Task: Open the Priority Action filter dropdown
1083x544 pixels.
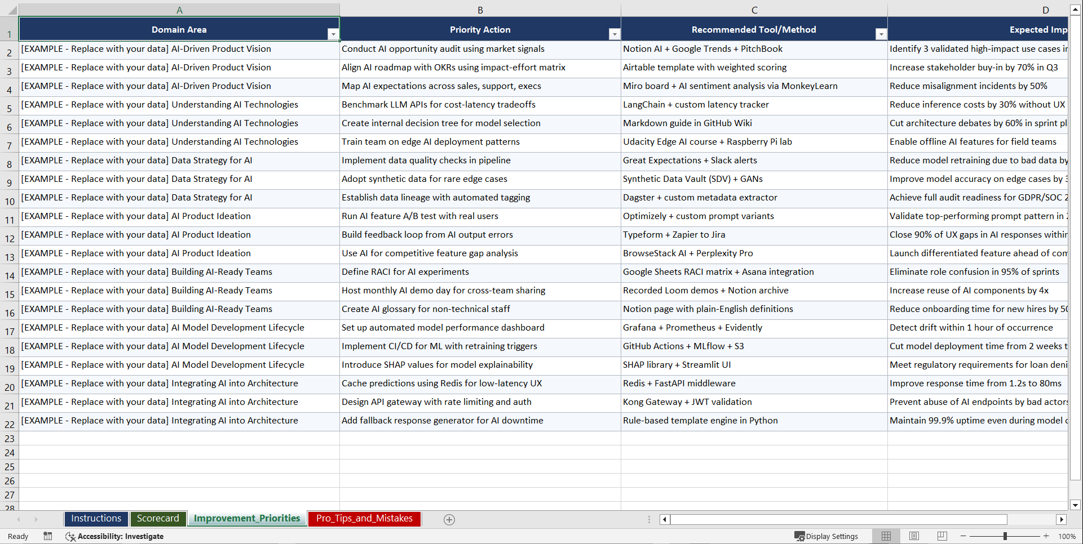Action: 614,34
